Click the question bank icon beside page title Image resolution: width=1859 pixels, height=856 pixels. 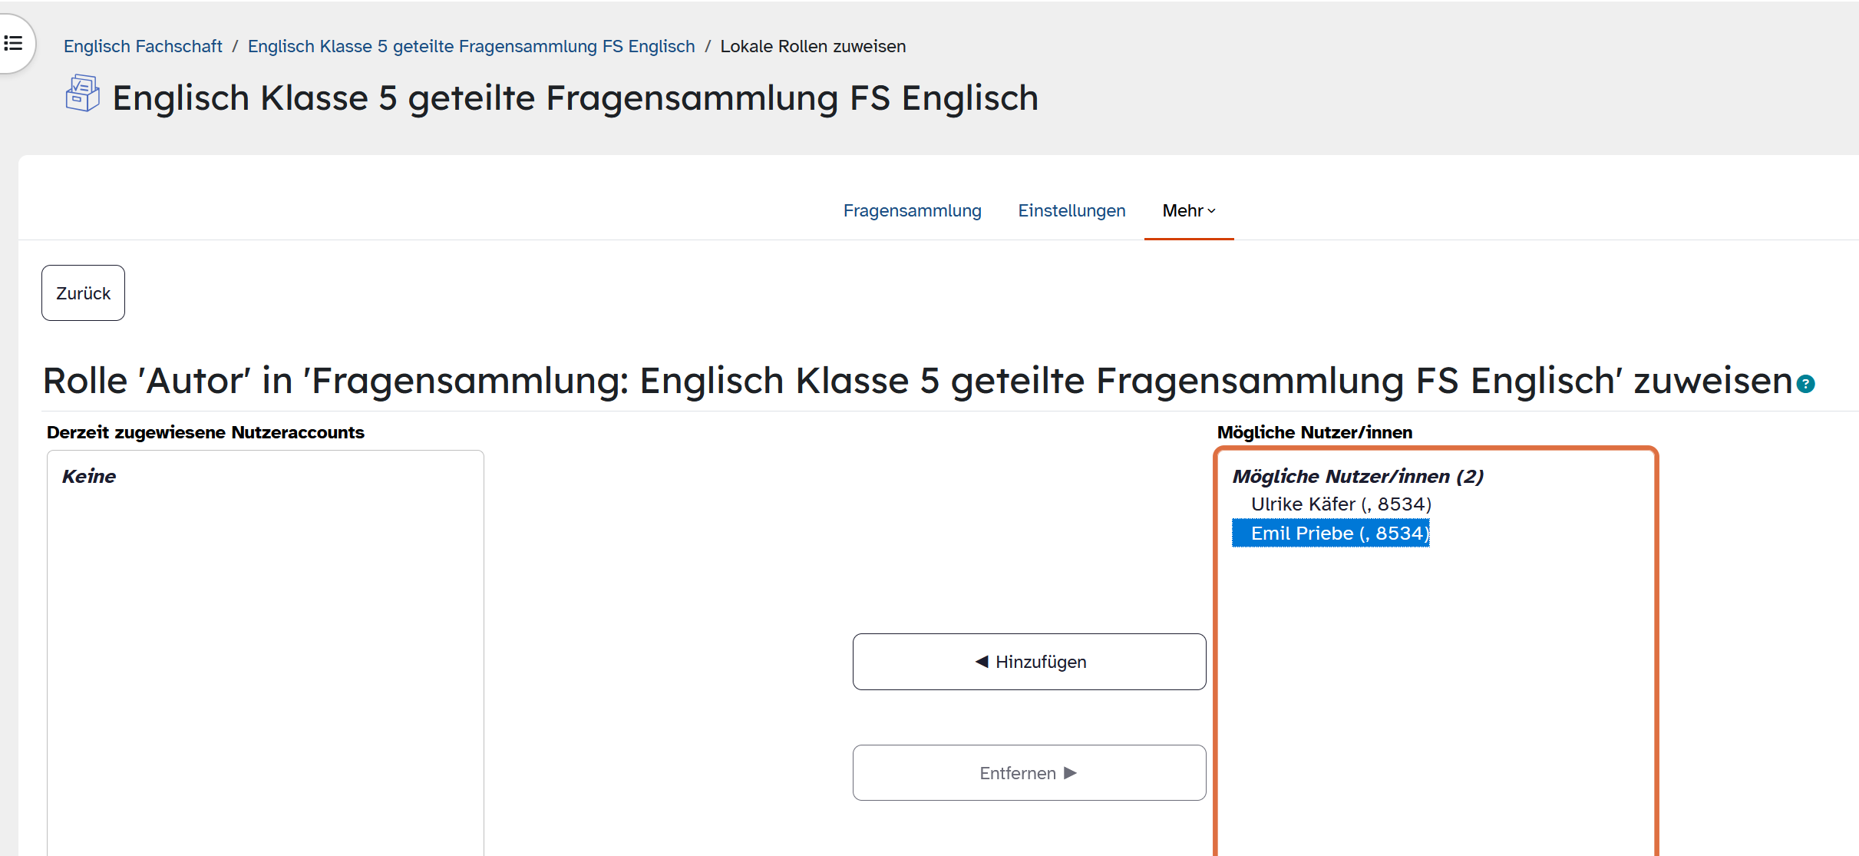[x=82, y=94]
